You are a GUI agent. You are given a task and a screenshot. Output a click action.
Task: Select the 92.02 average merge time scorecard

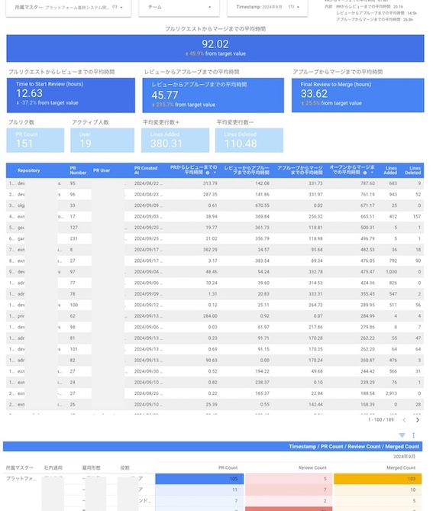[x=215, y=48]
